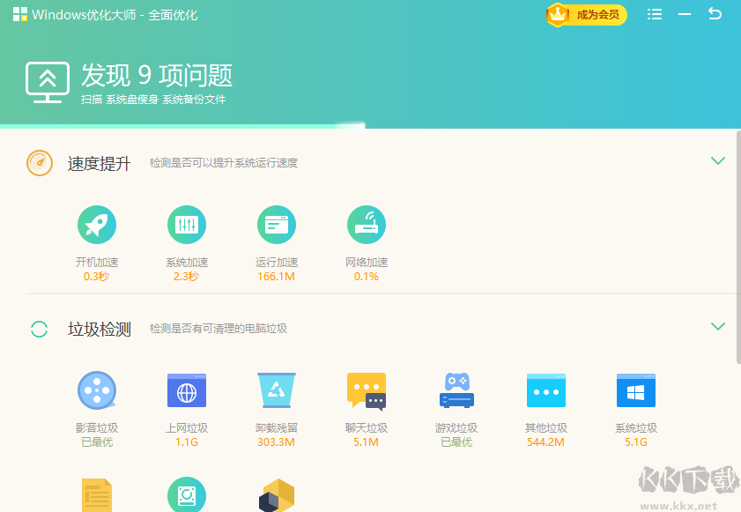Viewport: 741px width, 512px height.
Task: Select the 系统垃圾 Windows logo icon
Action: [x=636, y=390]
